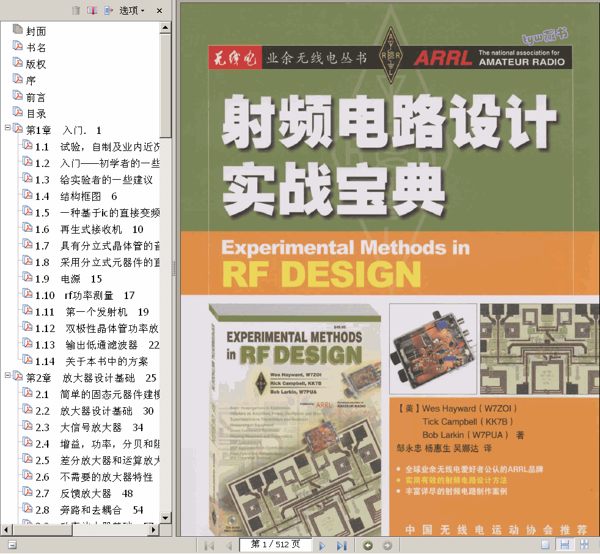Screen dimensions: 600x554
Task: Click the new bookmark icon
Action: click(x=92, y=10)
